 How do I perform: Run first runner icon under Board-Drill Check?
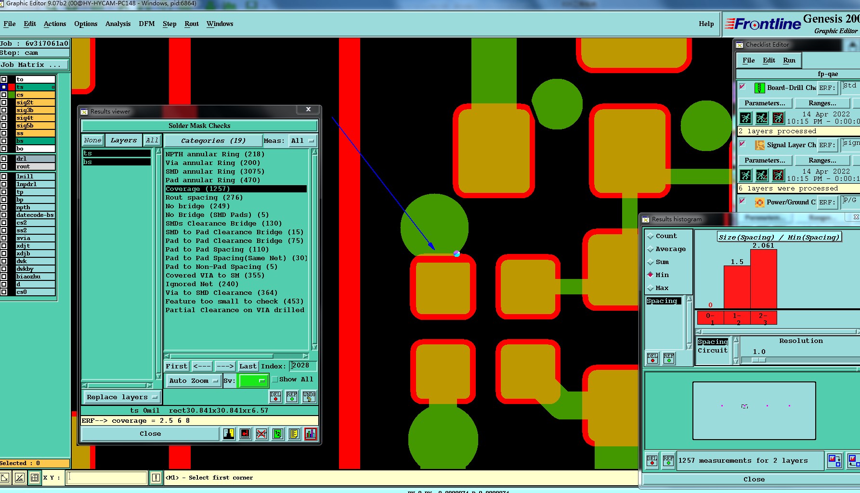745,118
